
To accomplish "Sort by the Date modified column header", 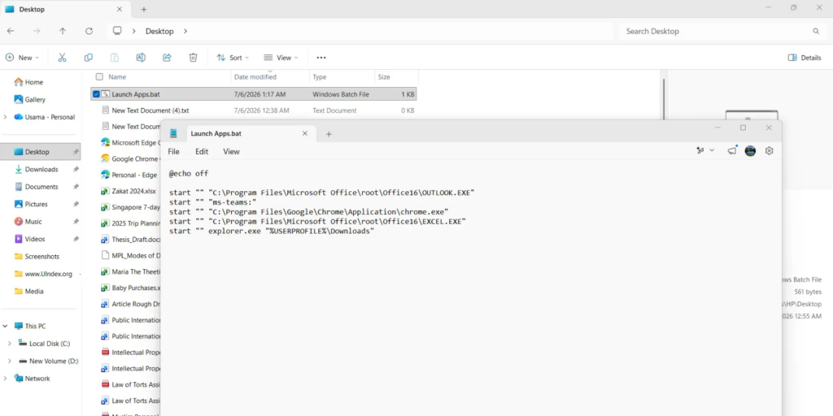I will (x=255, y=77).
